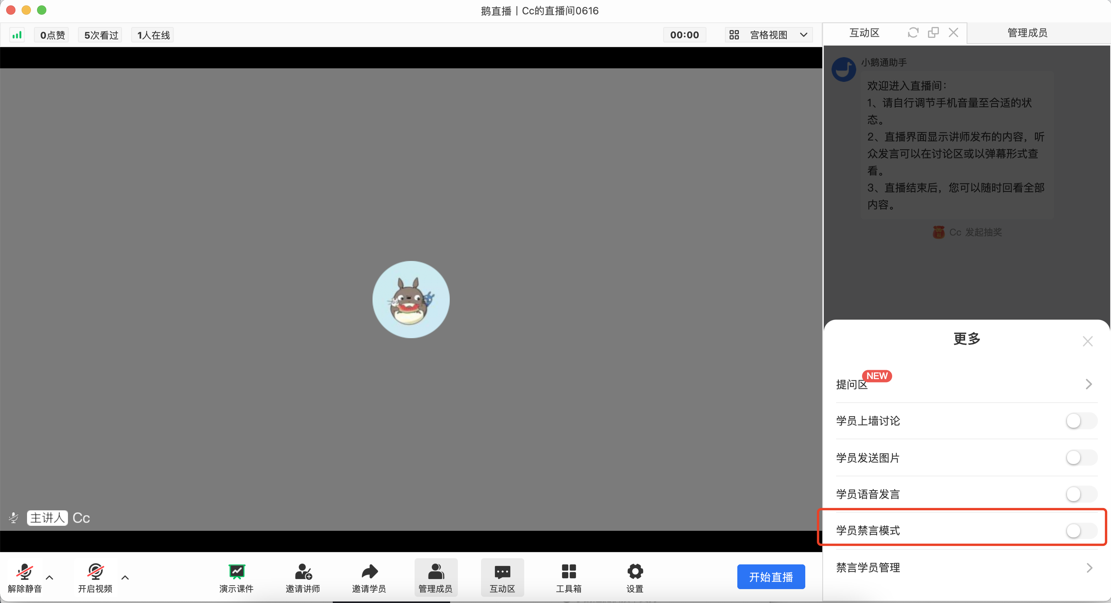1111x603 pixels.
Task: Open the 提问区 NEW entry
Action: point(966,384)
